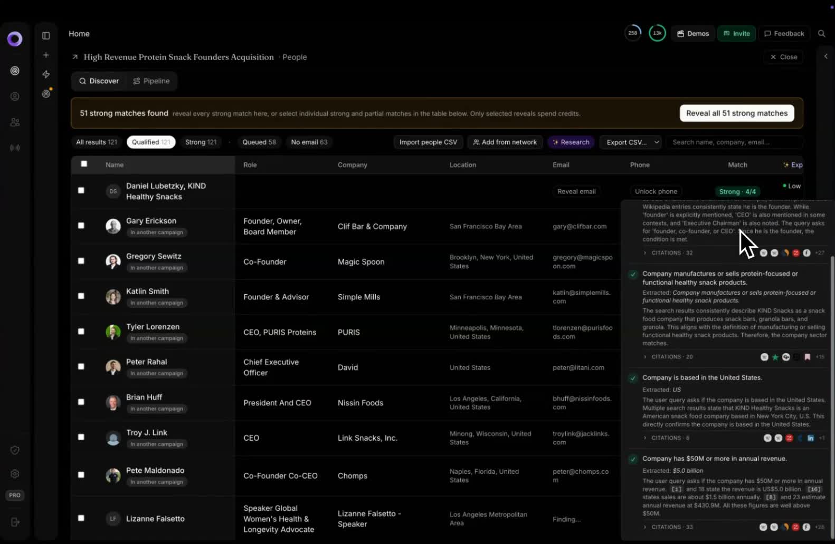Screen dimensions: 835x544
Task: Open the settings gear icon
Action: [15, 474]
